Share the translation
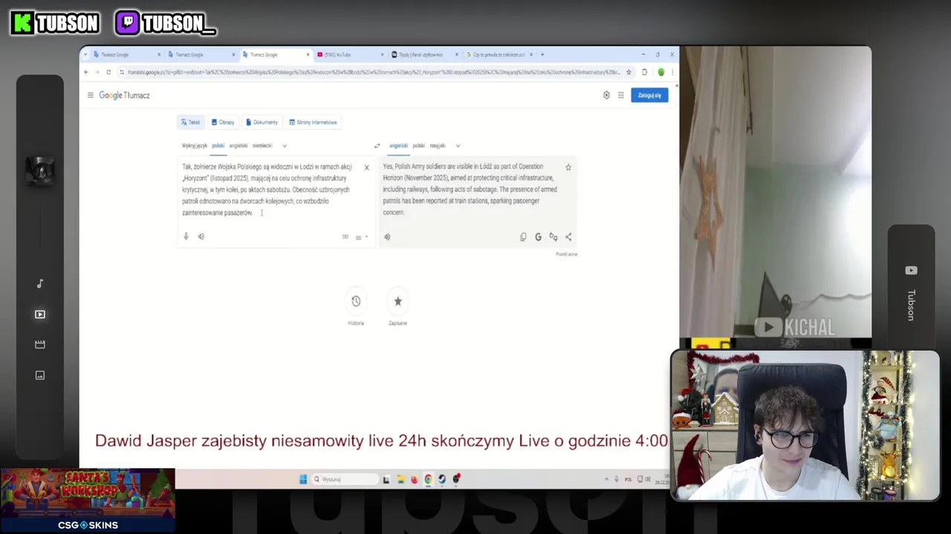 click(x=568, y=237)
